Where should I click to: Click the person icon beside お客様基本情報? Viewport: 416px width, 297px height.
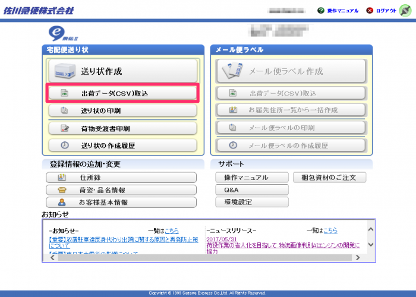[62, 203]
